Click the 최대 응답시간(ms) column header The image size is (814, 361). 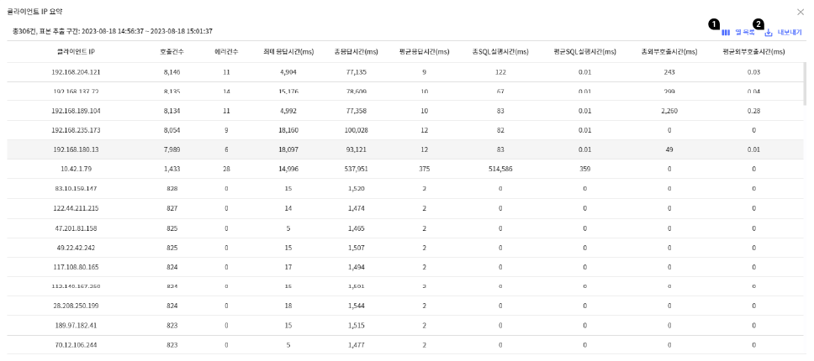288,52
